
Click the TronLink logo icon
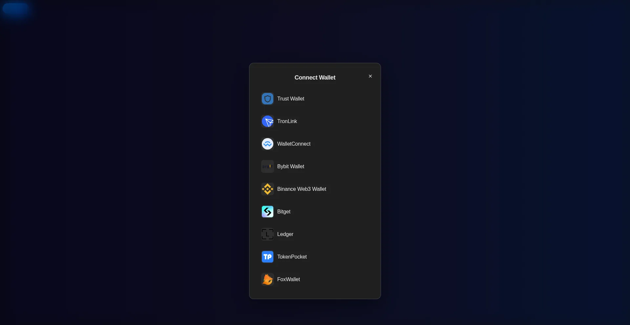(267, 121)
